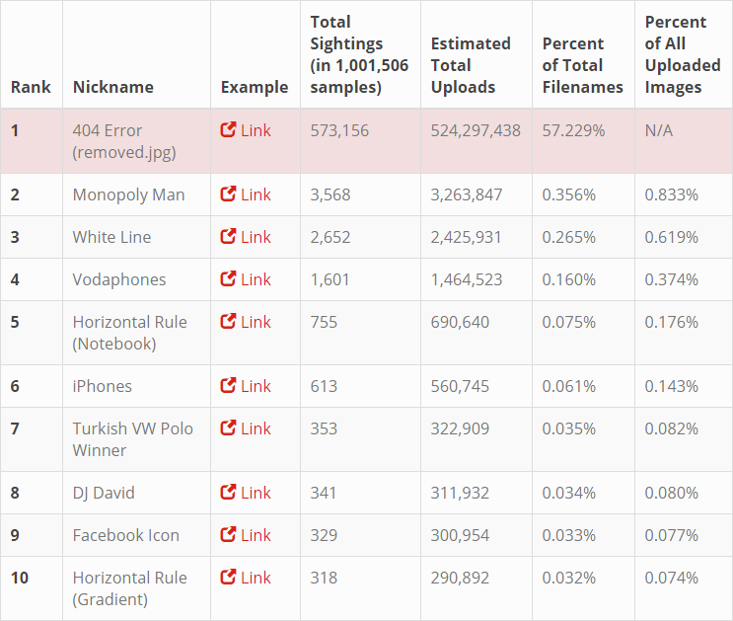Click external link icon for Vodaphones
Image resolution: width=733 pixels, height=621 pixels.
tap(228, 279)
